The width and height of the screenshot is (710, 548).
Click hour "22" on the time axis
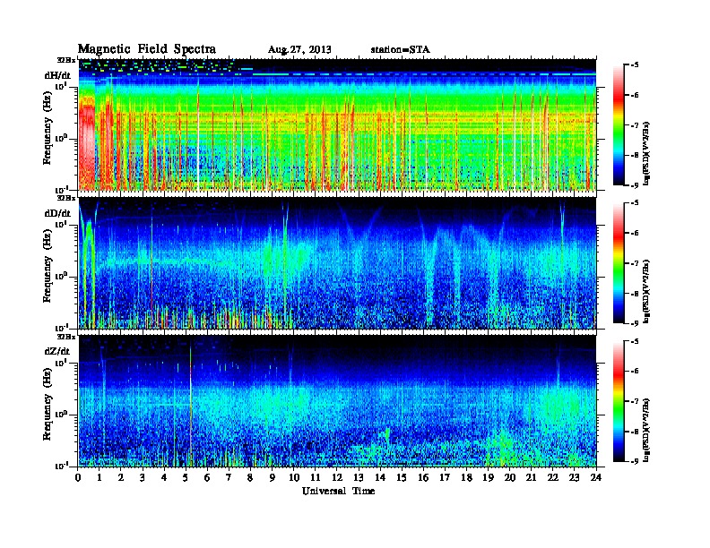(553, 478)
